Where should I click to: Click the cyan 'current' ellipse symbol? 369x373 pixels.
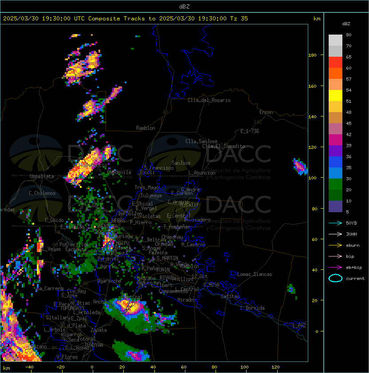335,278
